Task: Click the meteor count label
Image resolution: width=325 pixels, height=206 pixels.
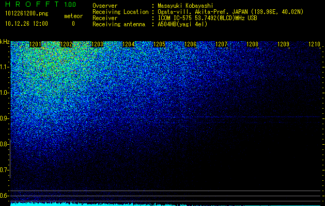Action: 73,16
